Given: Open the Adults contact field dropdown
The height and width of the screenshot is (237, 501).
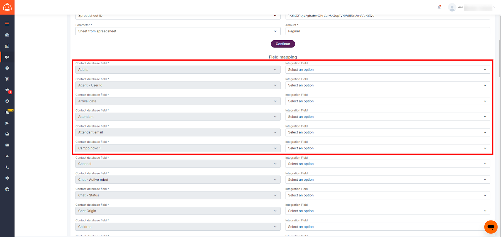Looking at the screenshot, I should click(x=178, y=70).
